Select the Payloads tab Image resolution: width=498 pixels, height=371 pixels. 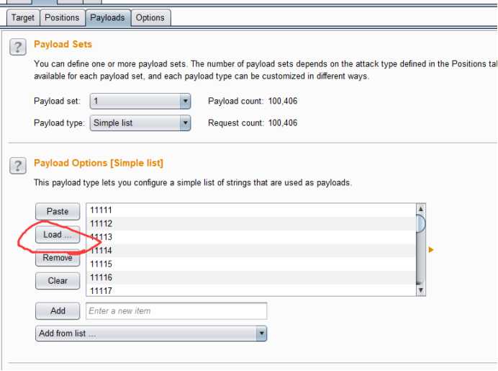108,17
